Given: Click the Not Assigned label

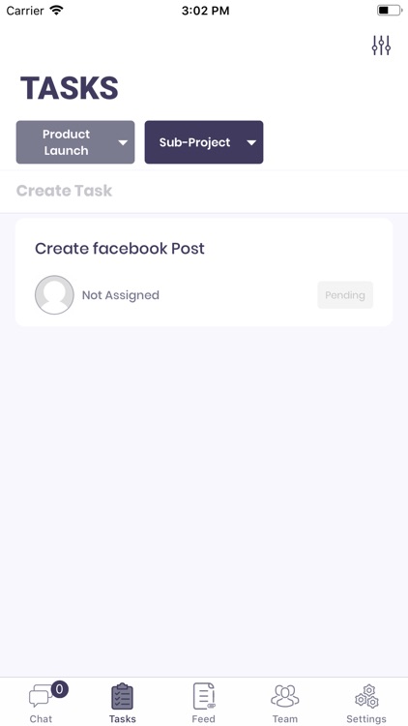Looking at the screenshot, I should [x=120, y=295].
